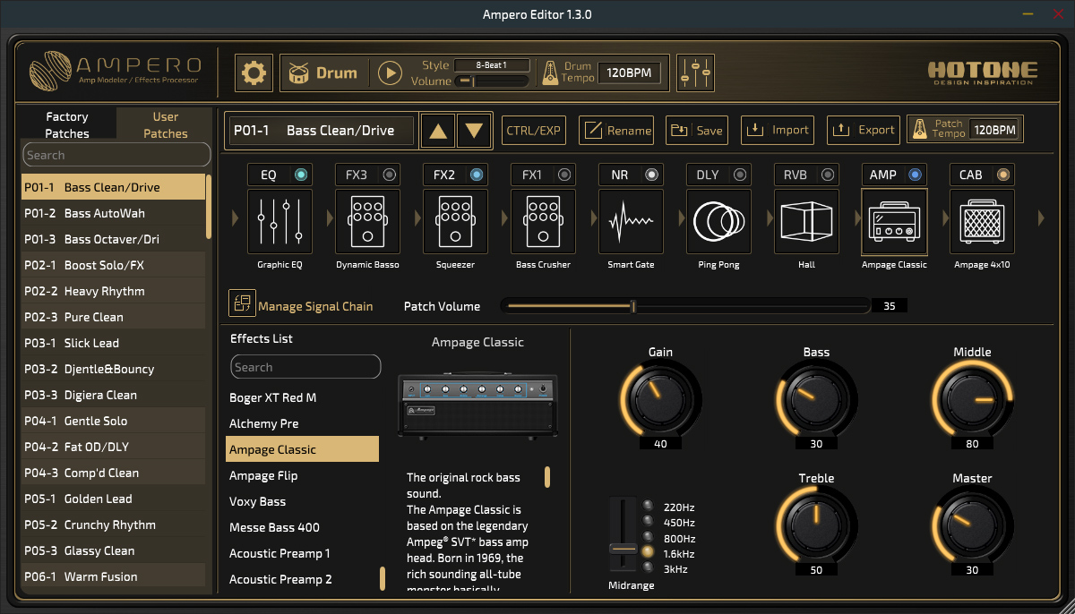The height and width of the screenshot is (614, 1075).
Task: Switch to the User Patches tab
Action: coord(166,125)
